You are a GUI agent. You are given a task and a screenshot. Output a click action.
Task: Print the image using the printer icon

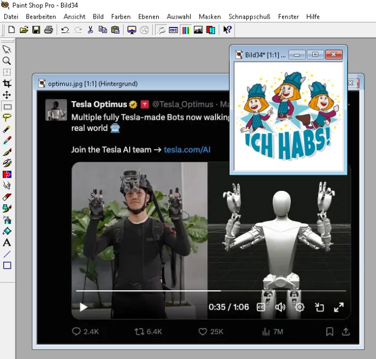pyautogui.click(x=49, y=30)
